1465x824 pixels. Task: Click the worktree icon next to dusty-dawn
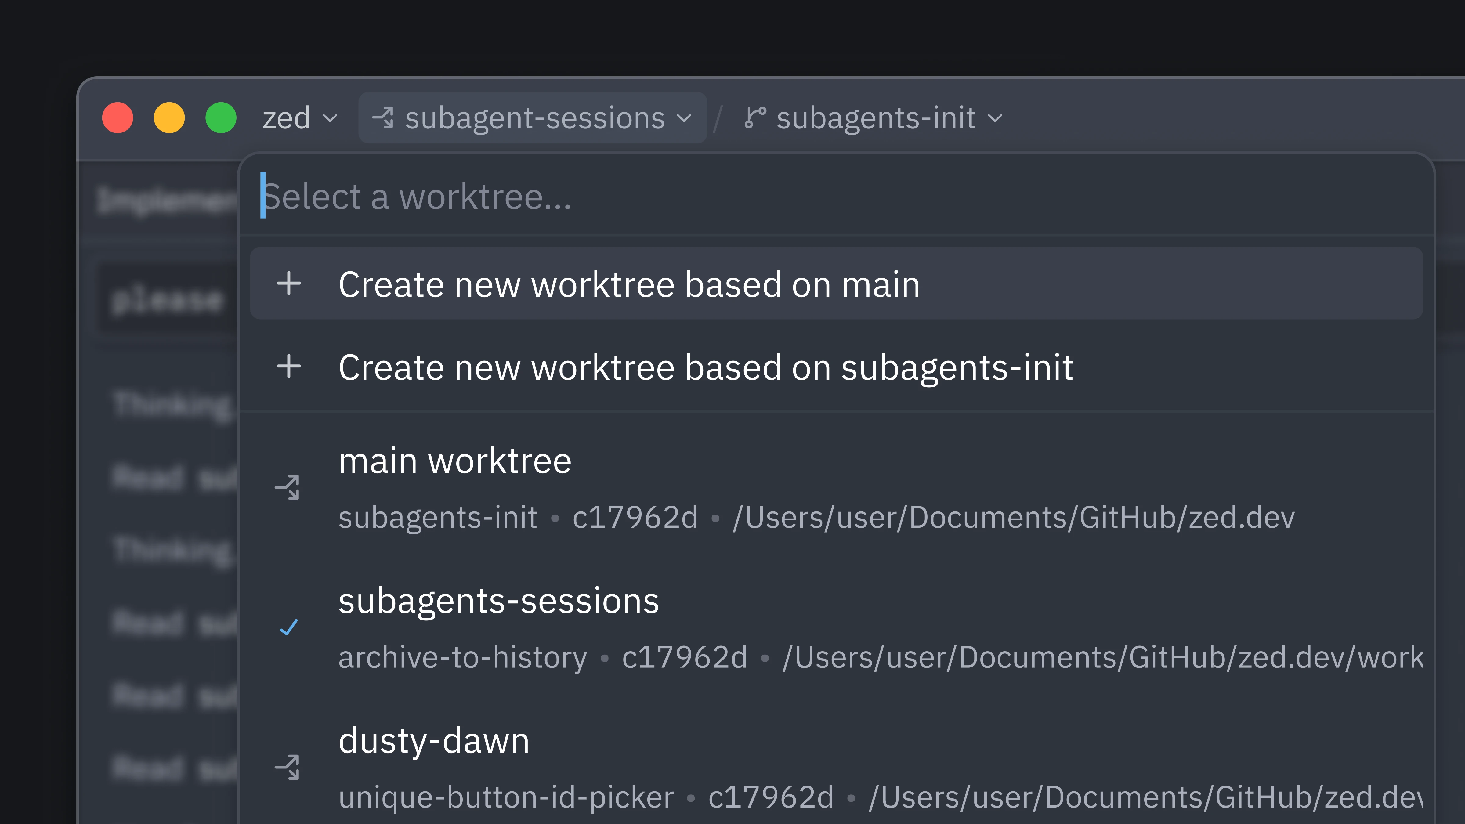[x=287, y=767]
